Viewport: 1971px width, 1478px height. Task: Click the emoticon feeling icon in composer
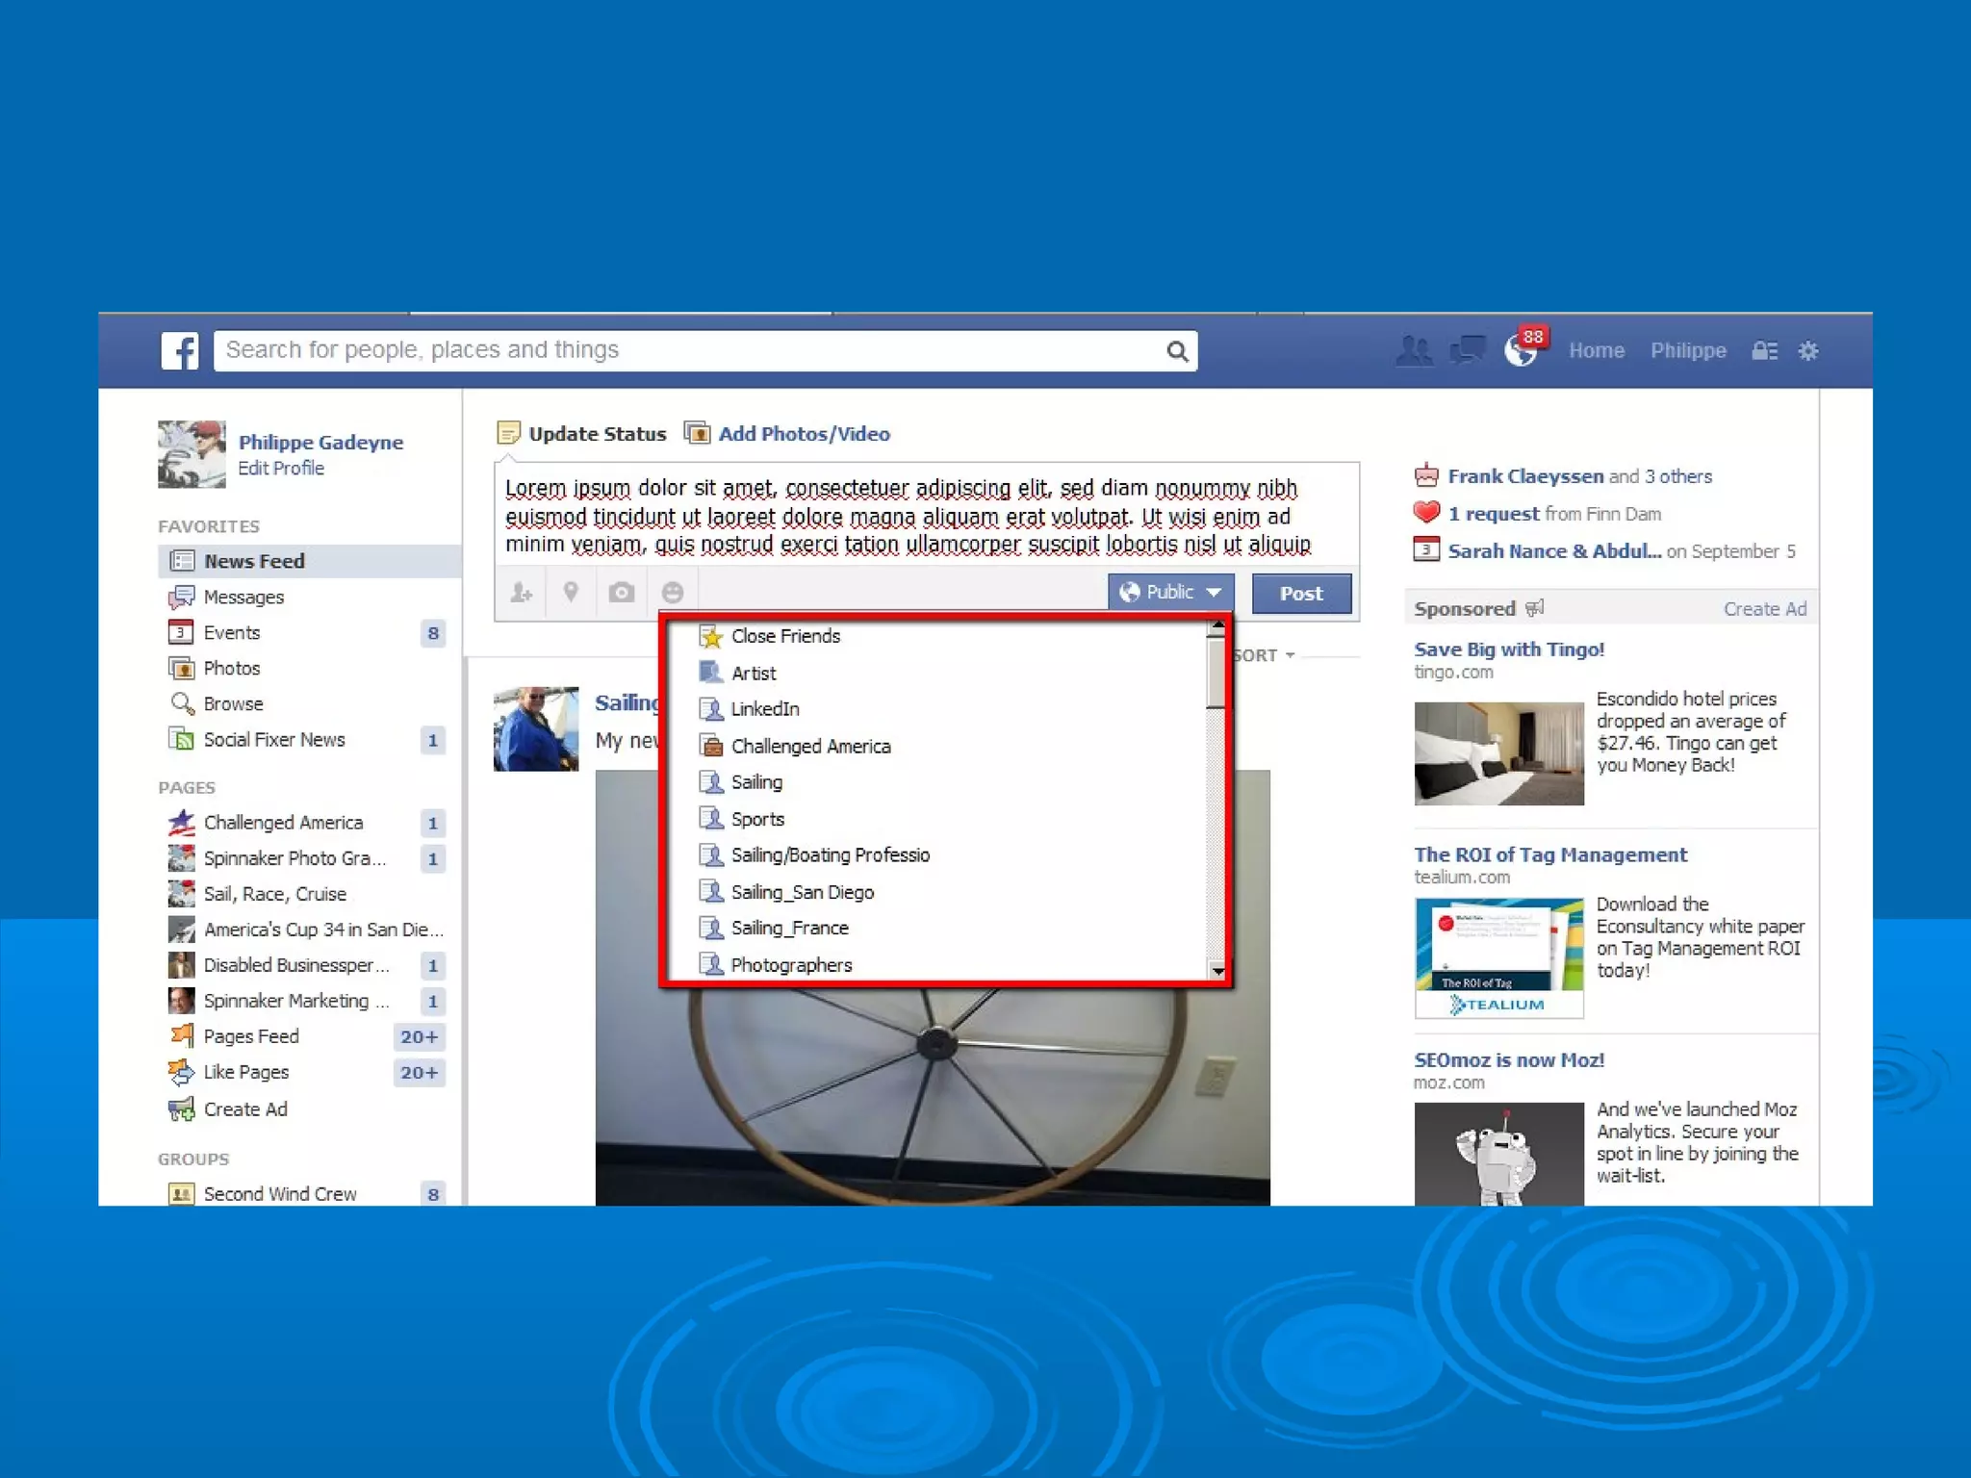(x=673, y=593)
